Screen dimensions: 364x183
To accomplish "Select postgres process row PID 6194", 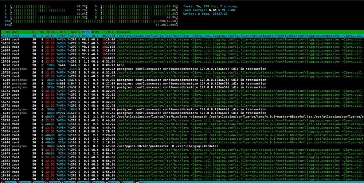I will [x=182, y=110].
